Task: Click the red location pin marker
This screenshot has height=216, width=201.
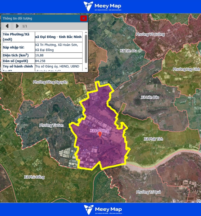Action: 100,134
